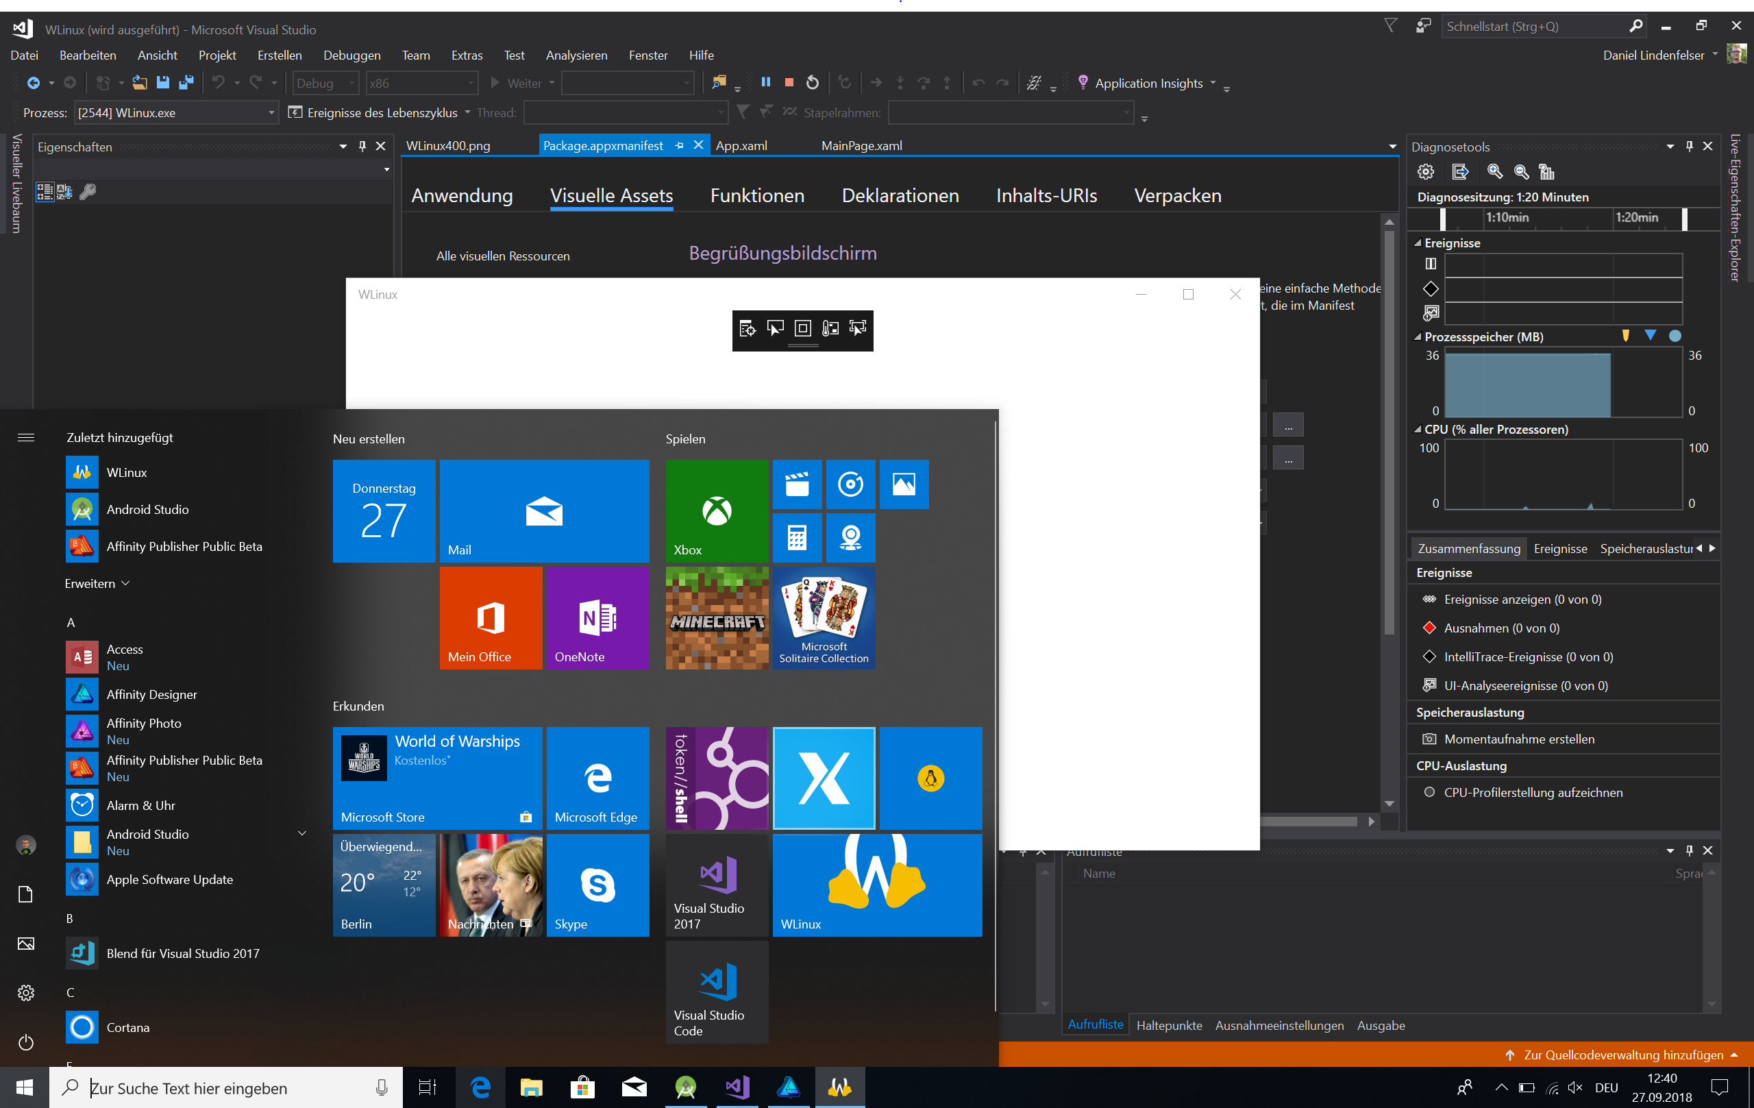Click Zur Quellcodeverwaltung hinzufügen
1754x1108 pixels.
[x=1623, y=1055]
